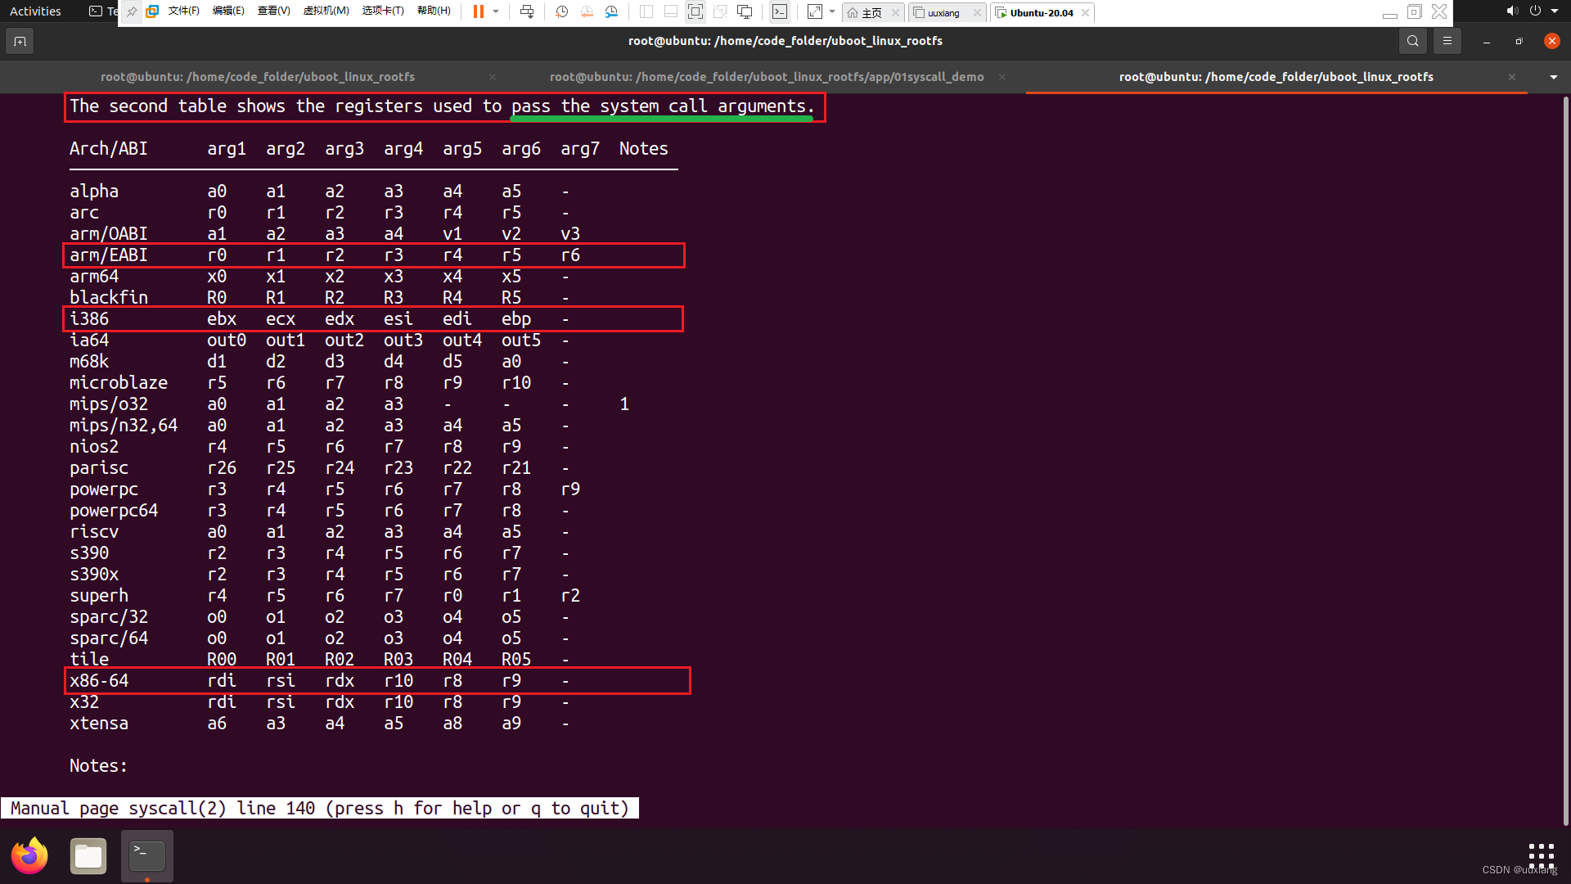Viewport: 1571px width, 884px height.
Task: Open the VMware console view icon
Action: 780,12
